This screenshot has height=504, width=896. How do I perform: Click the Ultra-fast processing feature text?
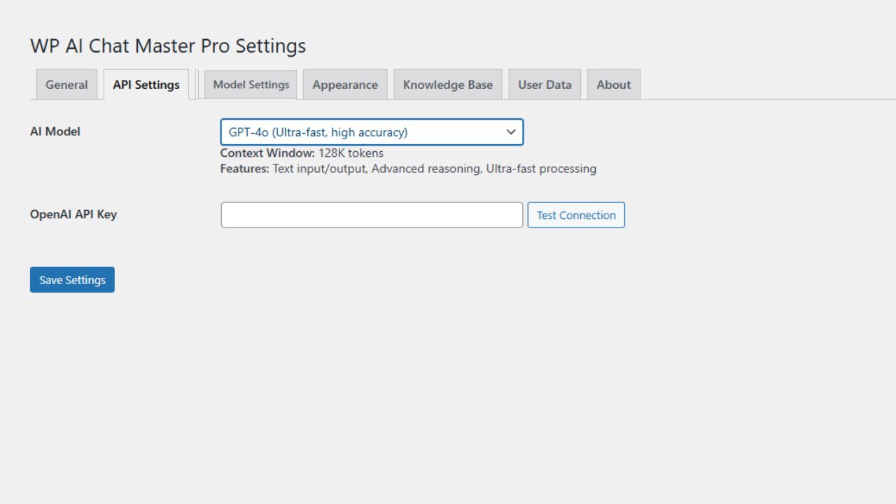tap(541, 169)
